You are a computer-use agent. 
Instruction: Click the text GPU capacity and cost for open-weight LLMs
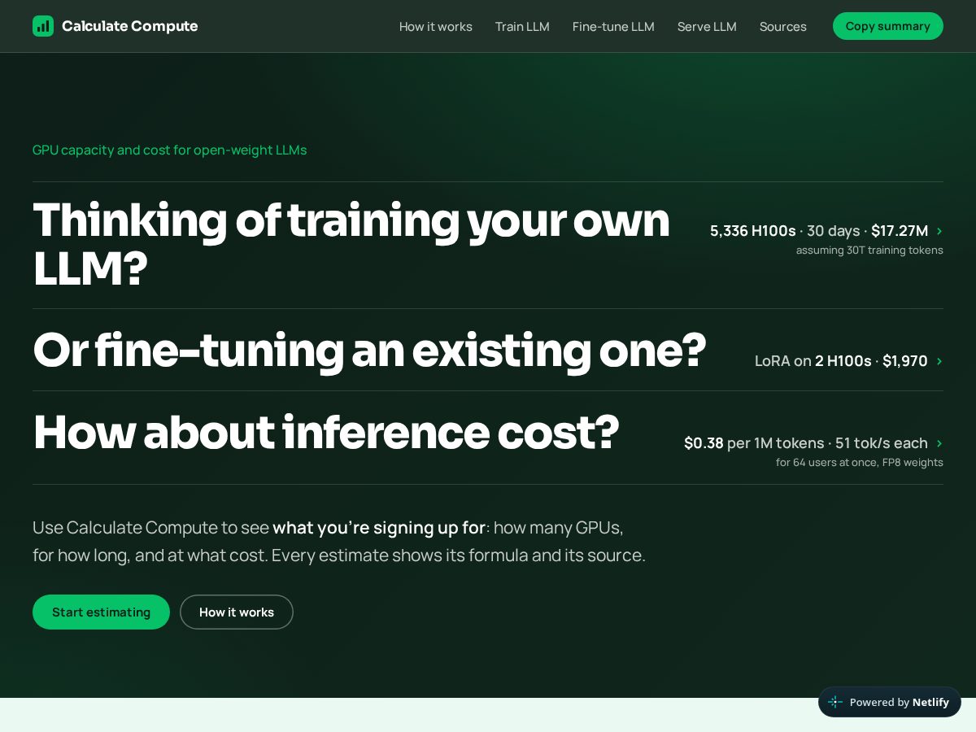pyautogui.click(x=170, y=150)
